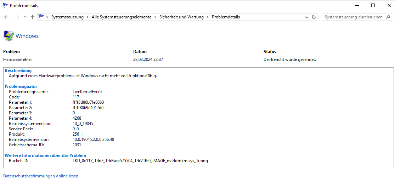This screenshot has height=182, width=395.
Task: Select Parameter 2 value fffff8069e4012d0
Action: tap(88, 108)
